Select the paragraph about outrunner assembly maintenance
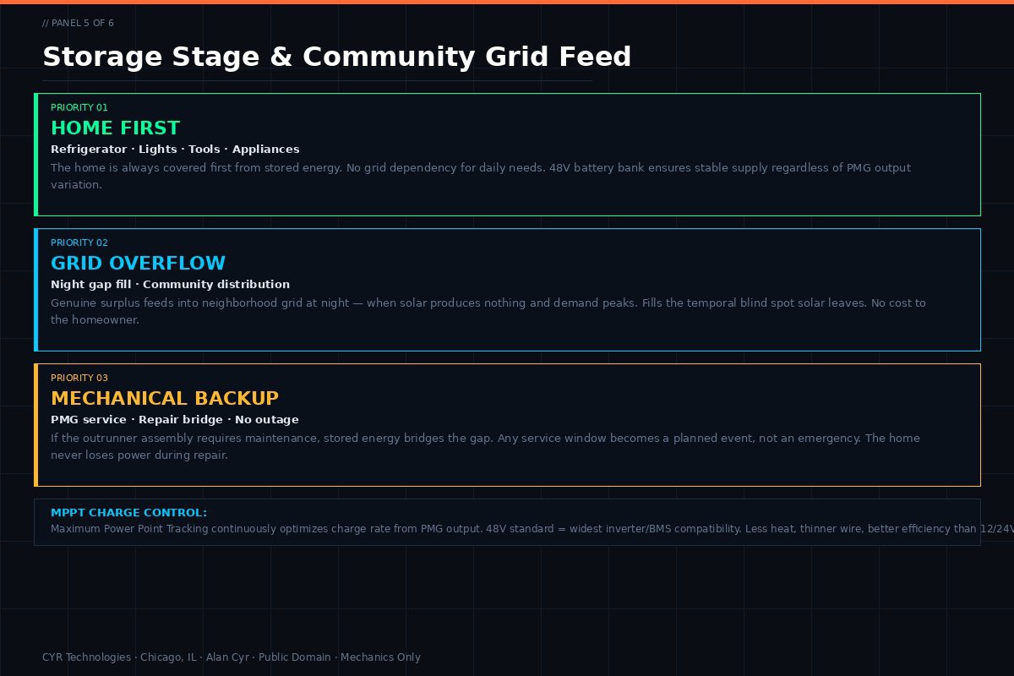Screen dimensions: 1014x676 [x=485, y=446]
